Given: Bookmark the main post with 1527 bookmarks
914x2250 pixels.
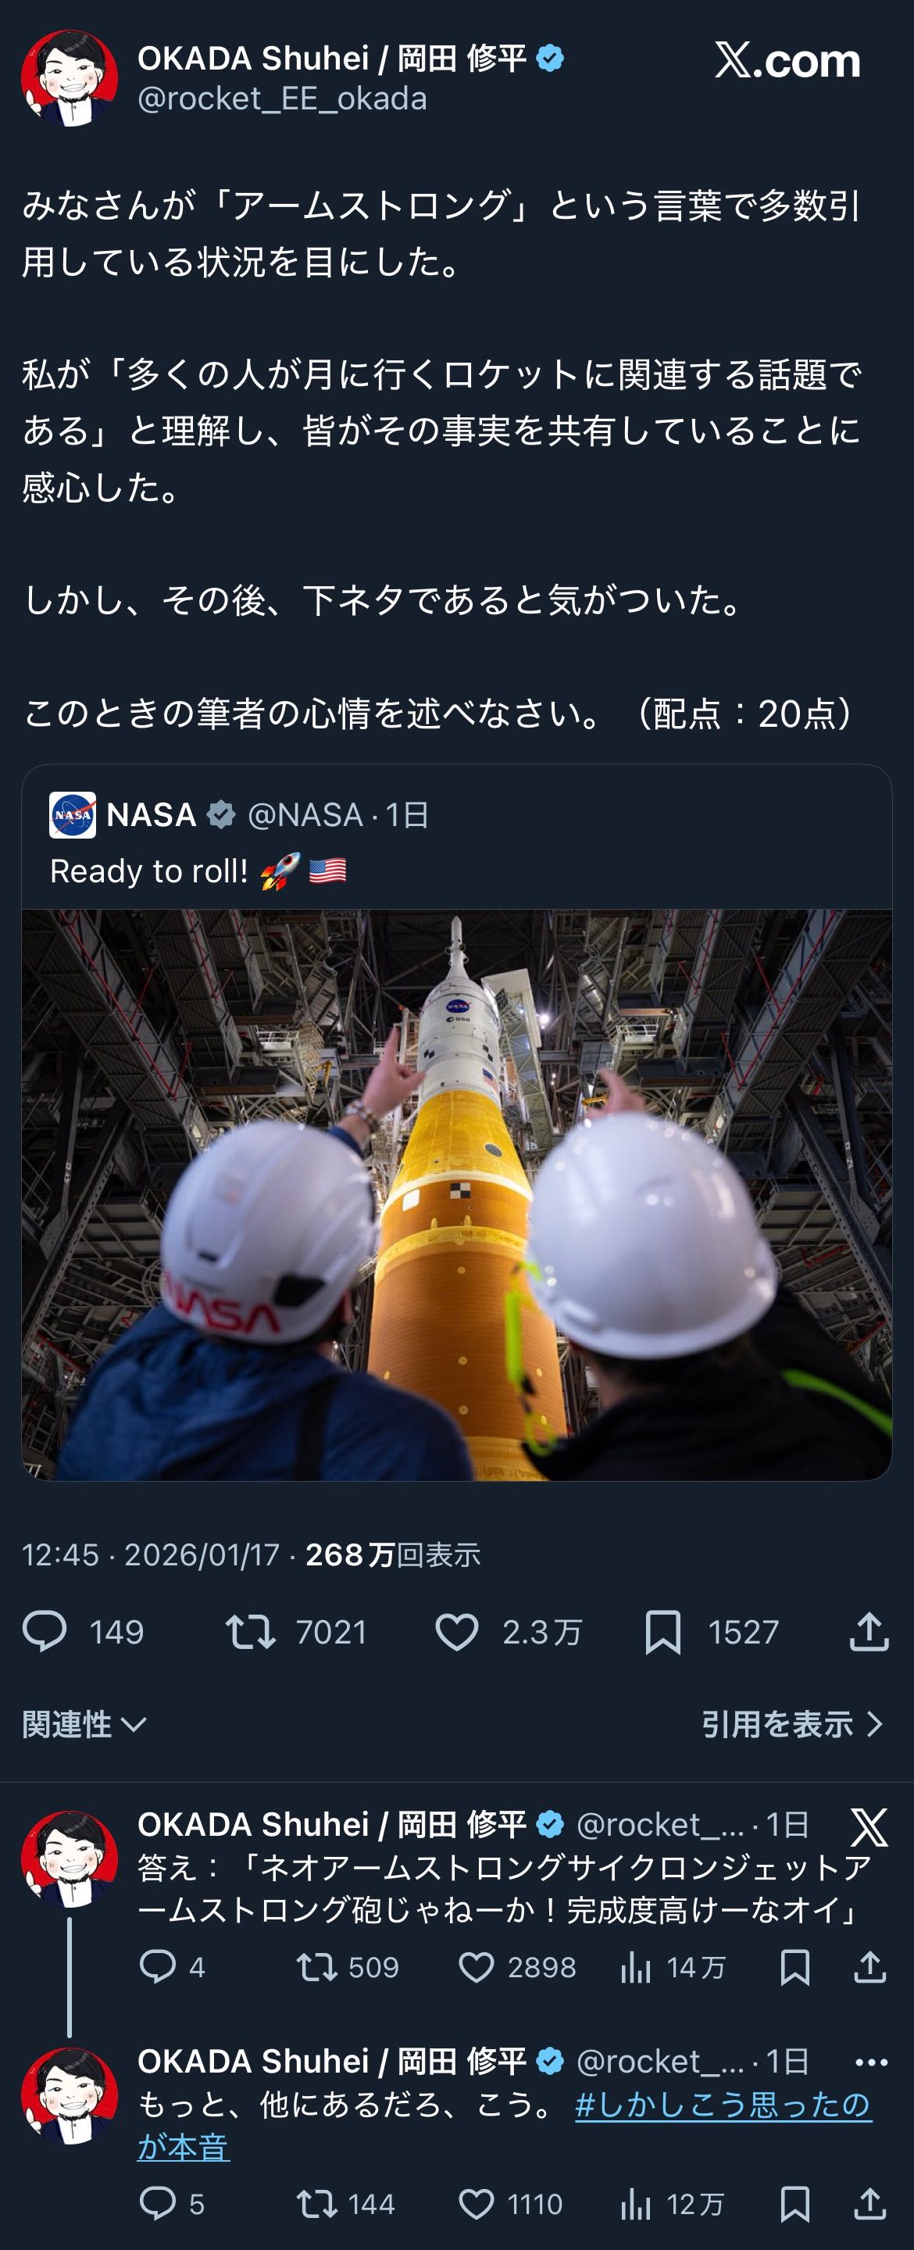Looking at the screenshot, I should click(x=662, y=1632).
